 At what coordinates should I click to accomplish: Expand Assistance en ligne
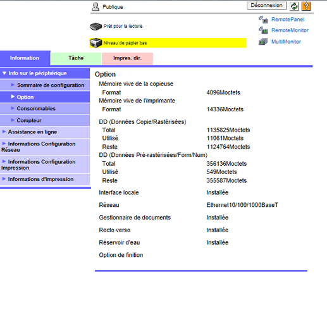click(45, 132)
